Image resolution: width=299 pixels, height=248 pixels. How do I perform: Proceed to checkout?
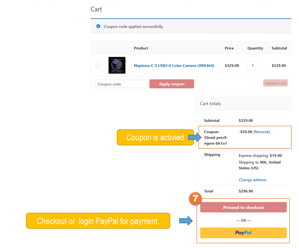[x=243, y=207]
